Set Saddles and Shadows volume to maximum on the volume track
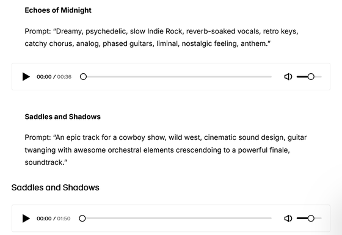Viewport: 342px width, 235px height. (321, 219)
